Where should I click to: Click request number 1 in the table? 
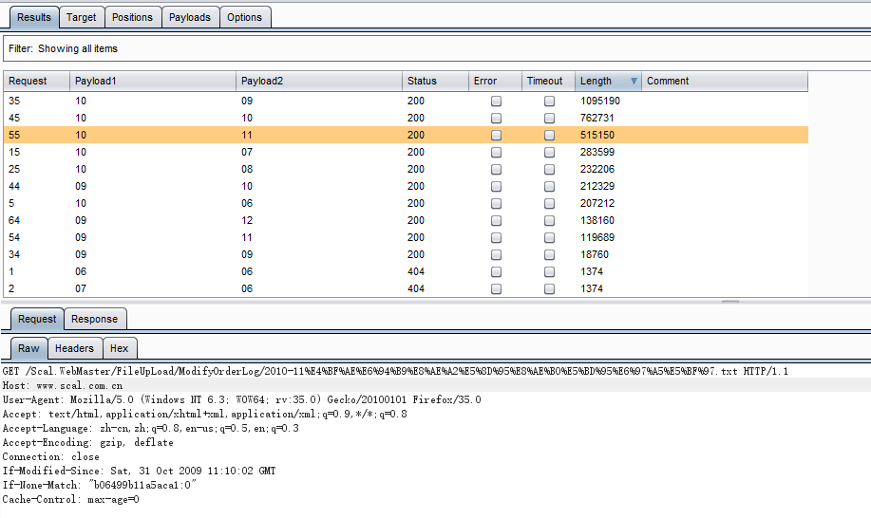(11, 271)
